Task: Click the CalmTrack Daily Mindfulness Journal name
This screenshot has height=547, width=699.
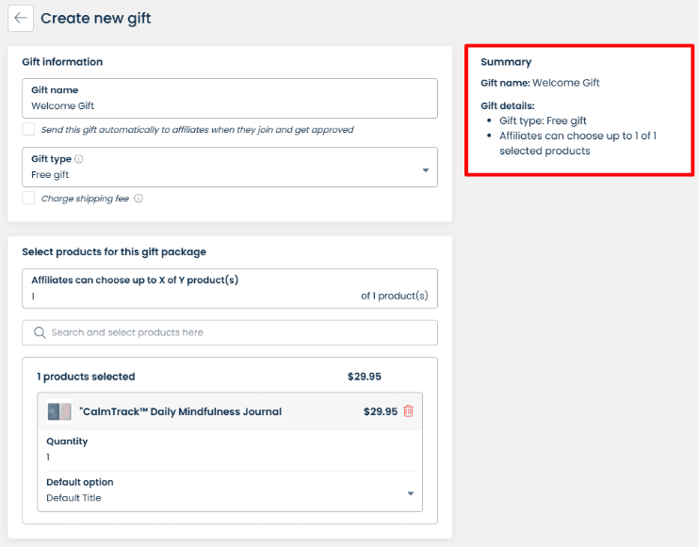Action: pos(180,411)
